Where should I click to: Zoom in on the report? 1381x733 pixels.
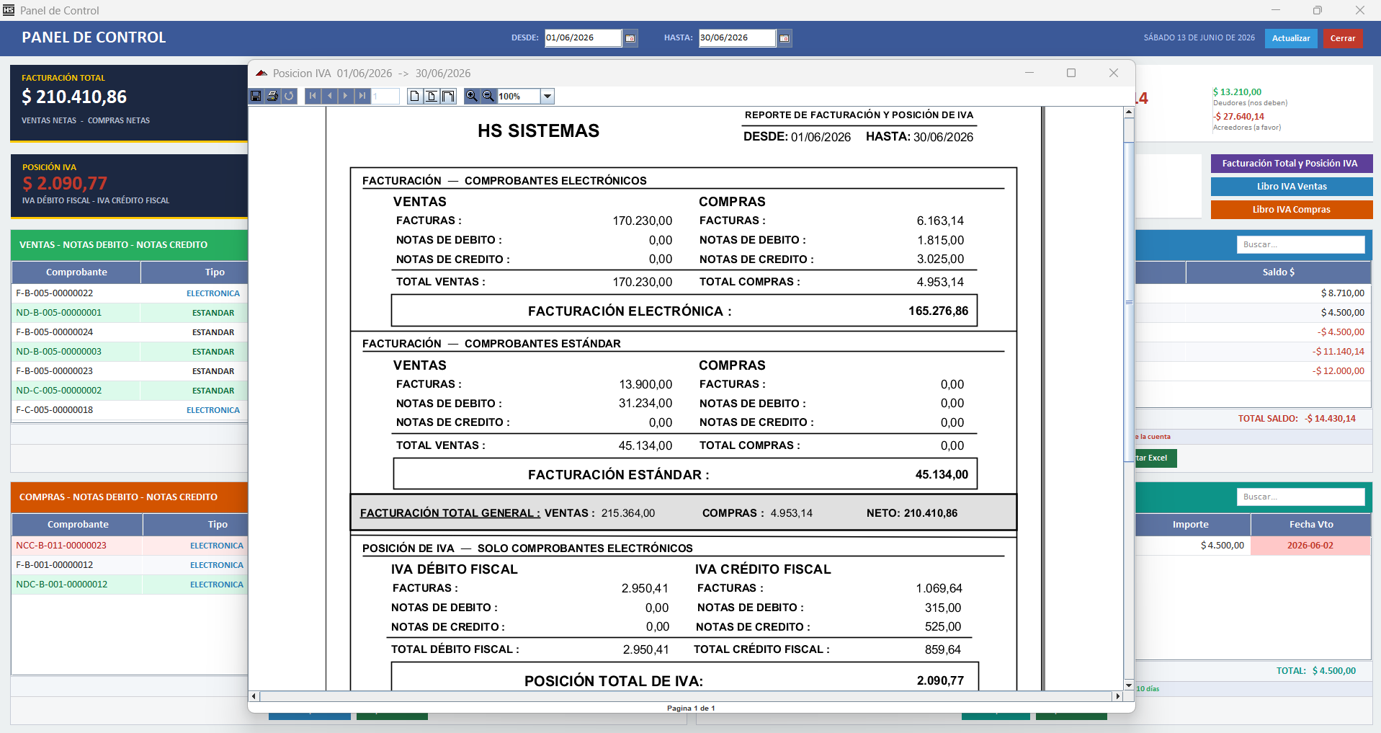[472, 96]
